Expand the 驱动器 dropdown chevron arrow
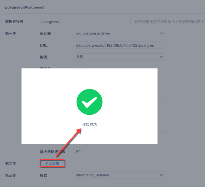The image size is (205, 187). click(161, 33)
